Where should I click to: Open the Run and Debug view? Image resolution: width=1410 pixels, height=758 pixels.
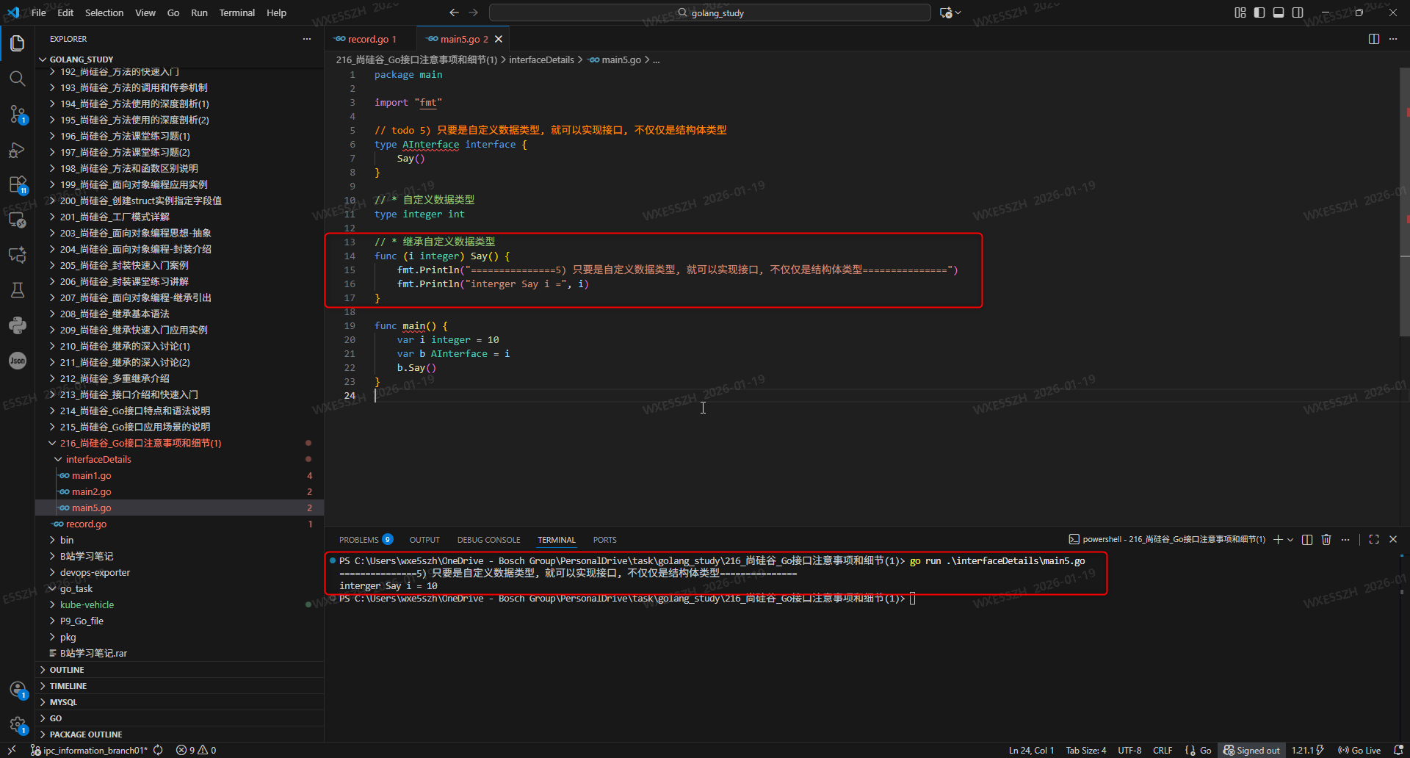(x=18, y=150)
